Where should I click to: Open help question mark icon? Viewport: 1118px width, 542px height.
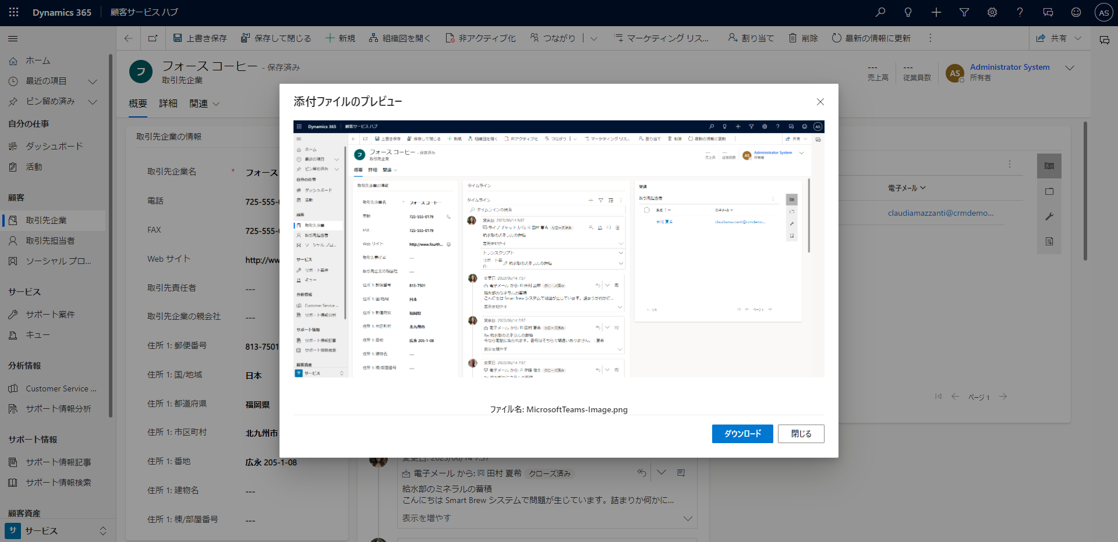(x=1020, y=12)
